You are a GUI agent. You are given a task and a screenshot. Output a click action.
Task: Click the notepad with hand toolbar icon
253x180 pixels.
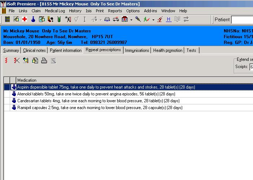(42, 19)
